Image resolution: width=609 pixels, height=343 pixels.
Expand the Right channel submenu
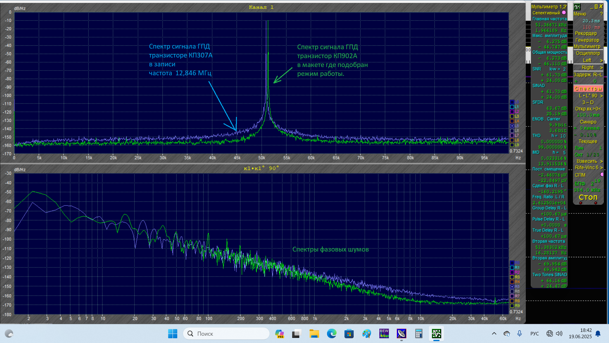click(x=588, y=68)
